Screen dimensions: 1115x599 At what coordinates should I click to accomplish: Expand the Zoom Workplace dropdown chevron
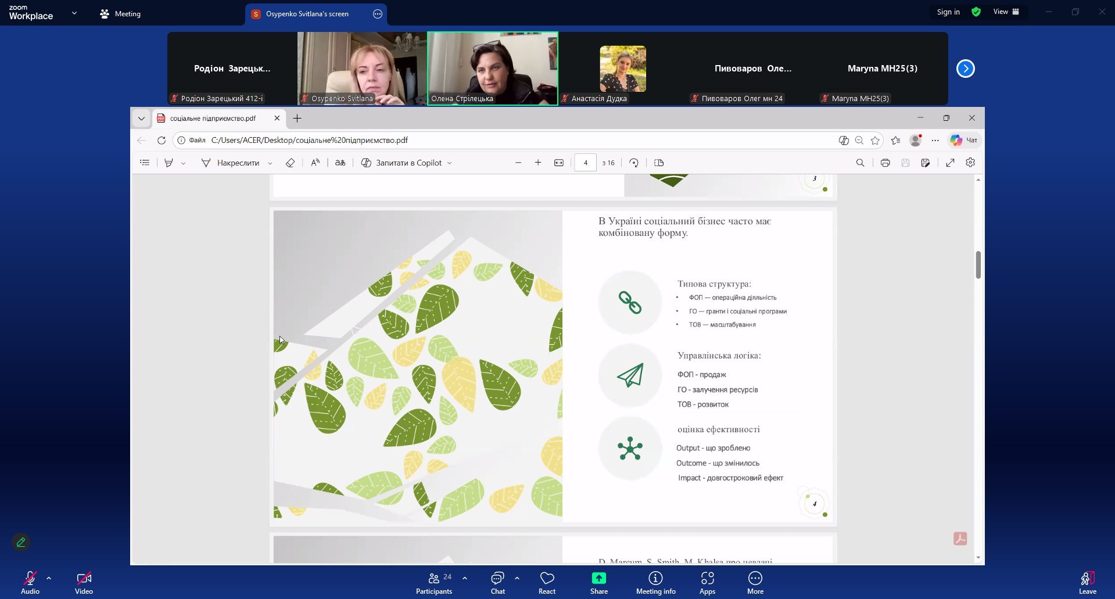[74, 13]
